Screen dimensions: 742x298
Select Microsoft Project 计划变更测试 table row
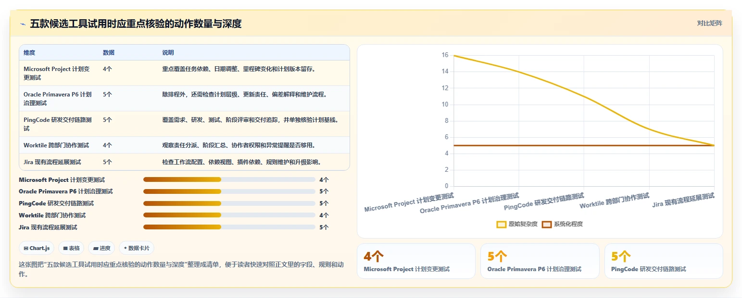184,73
